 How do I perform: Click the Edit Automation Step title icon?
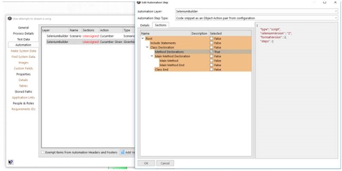tap(139, 2)
